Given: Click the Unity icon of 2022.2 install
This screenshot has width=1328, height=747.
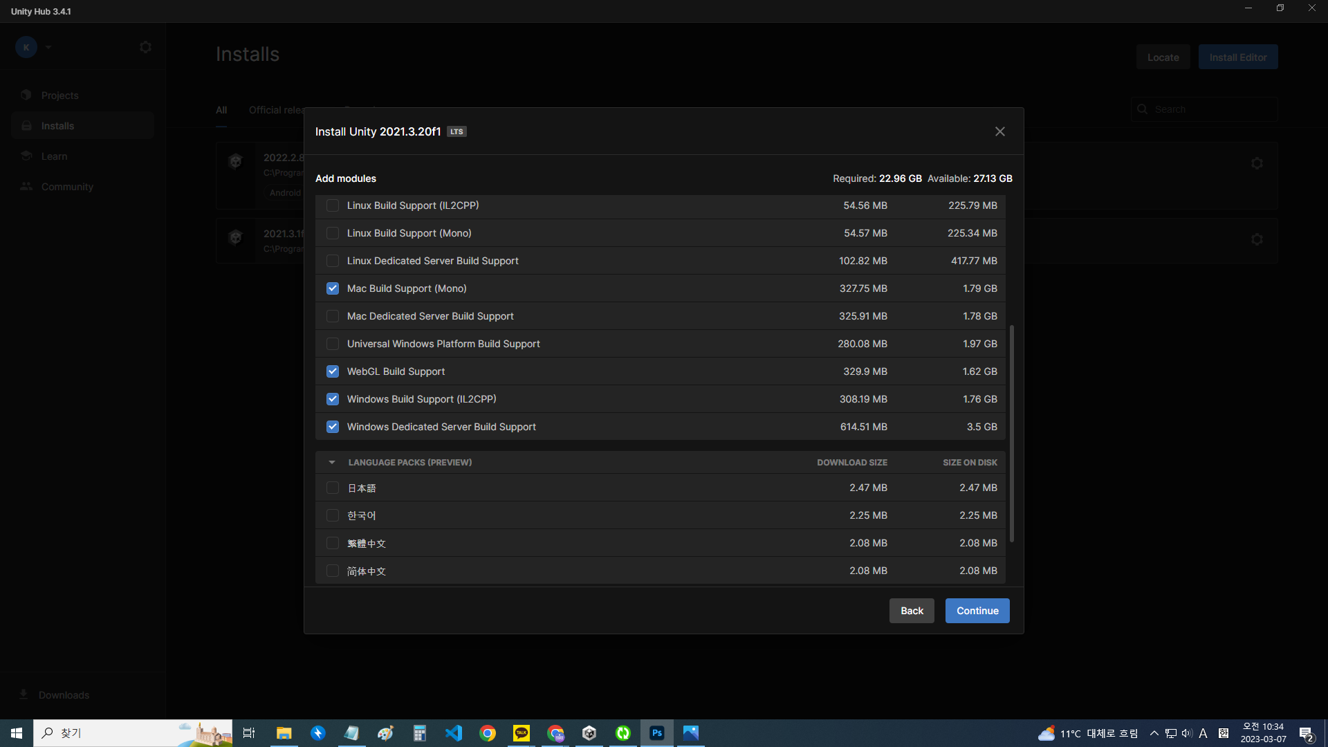Looking at the screenshot, I should (x=235, y=161).
